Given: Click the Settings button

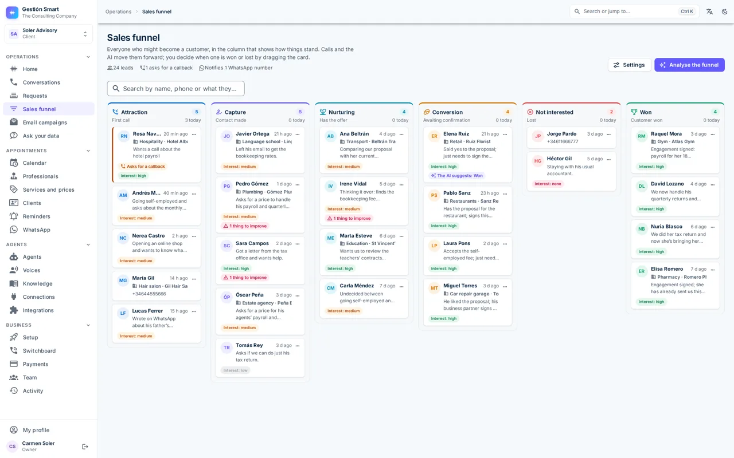Looking at the screenshot, I should pos(629,65).
